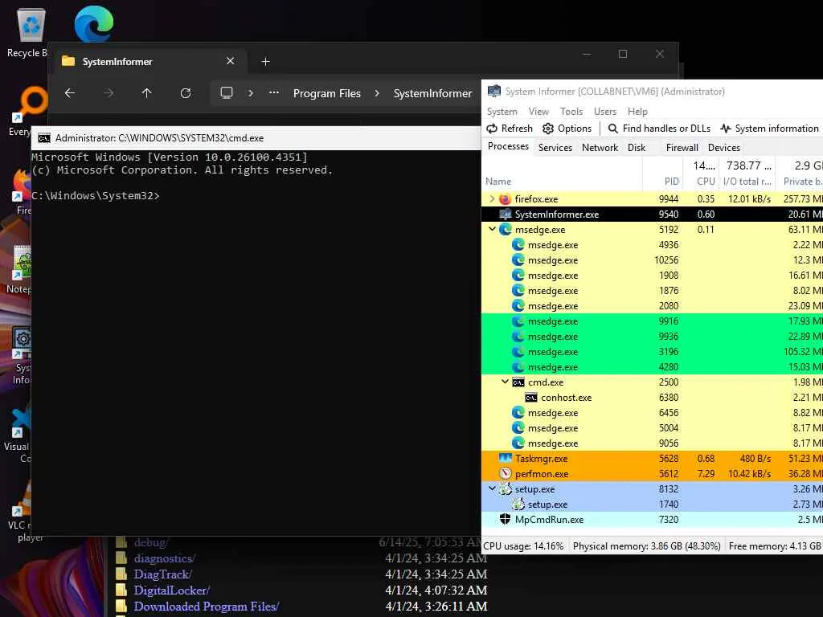Click SystemInformer in the address breadcrumb
The width and height of the screenshot is (823, 617).
pos(432,93)
